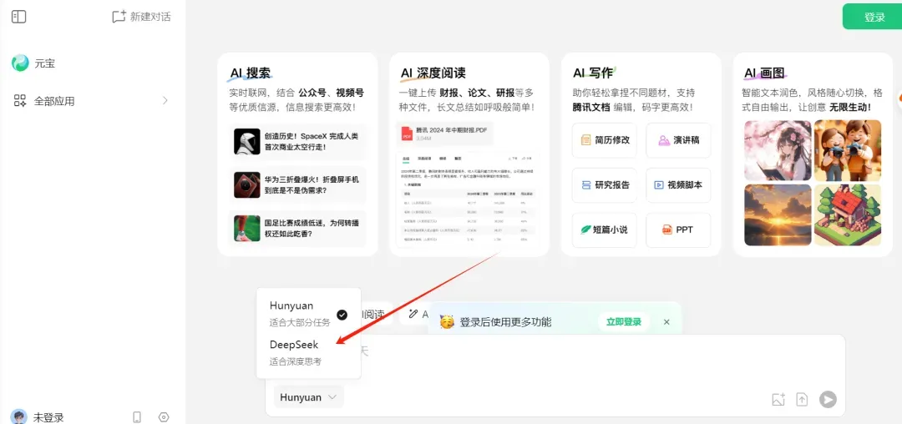
Task: Click the upload file icon
Action: pyautogui.click(x=802, y=399)
